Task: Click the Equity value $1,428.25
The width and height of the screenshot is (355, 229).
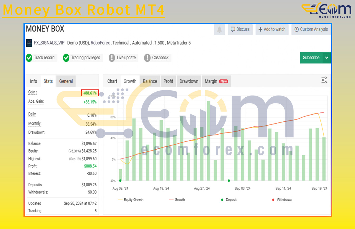Action: click(x=89, y=151)
